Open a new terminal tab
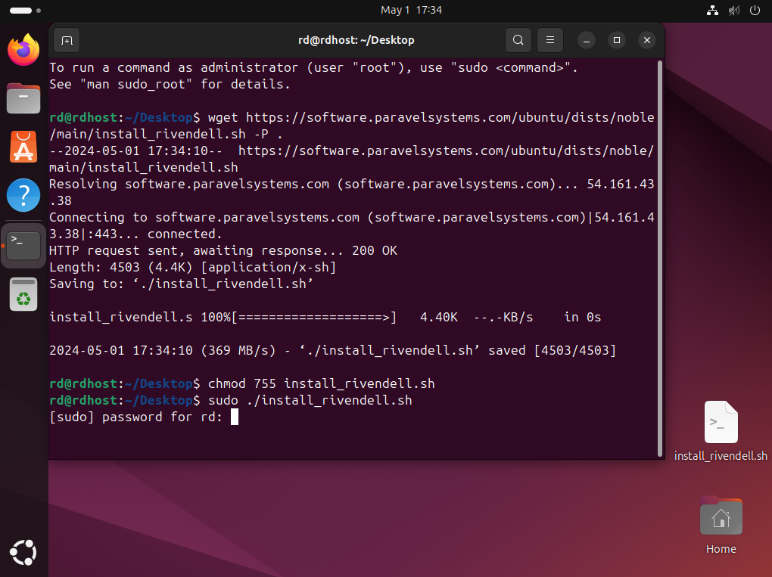Image resolution: width=772 pixels, height=577 pixels. 67,40
